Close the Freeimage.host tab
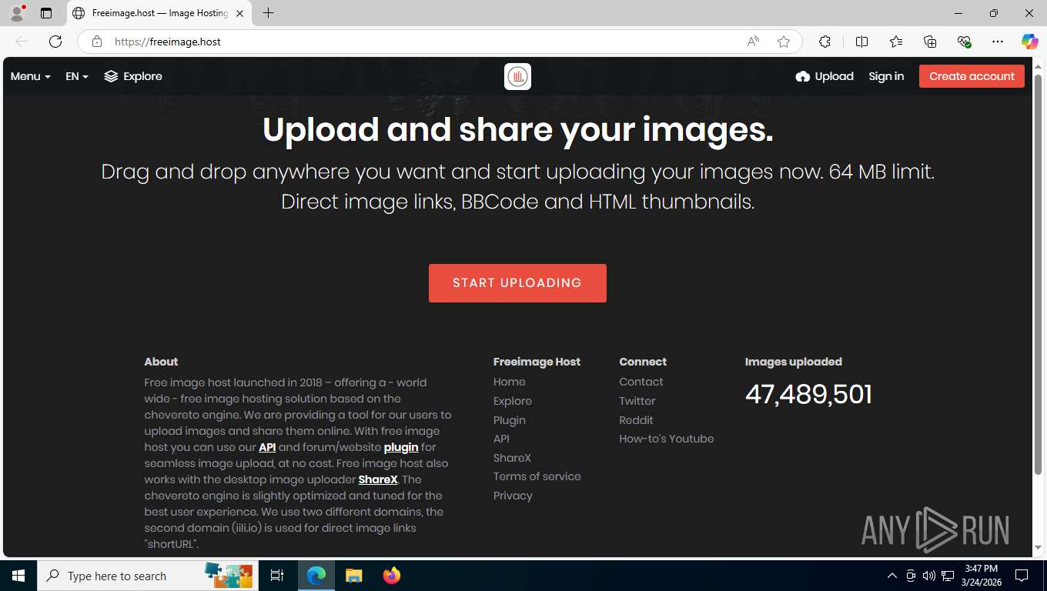The height and width of the screenshot is (591, 1047). tap(240, 13)
